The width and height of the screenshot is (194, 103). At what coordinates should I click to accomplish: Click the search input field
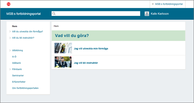click(96, 14)
